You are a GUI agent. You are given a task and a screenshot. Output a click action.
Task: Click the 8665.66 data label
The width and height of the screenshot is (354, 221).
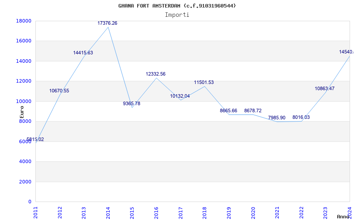(x=228, y=111)
